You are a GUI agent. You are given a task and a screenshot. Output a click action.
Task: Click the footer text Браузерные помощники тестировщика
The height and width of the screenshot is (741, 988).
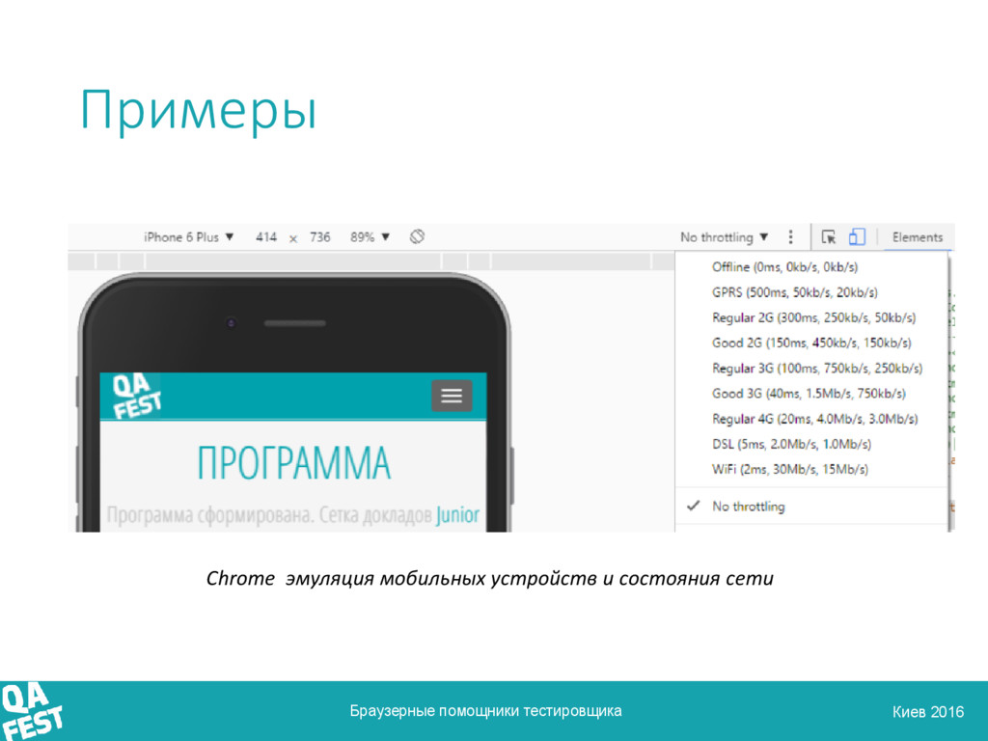[485, 711]
